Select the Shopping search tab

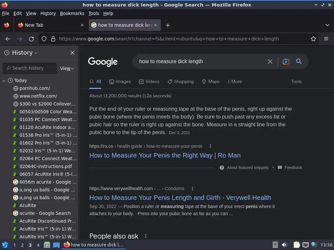181,82
